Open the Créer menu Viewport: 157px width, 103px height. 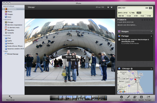(x=134, y=98)
